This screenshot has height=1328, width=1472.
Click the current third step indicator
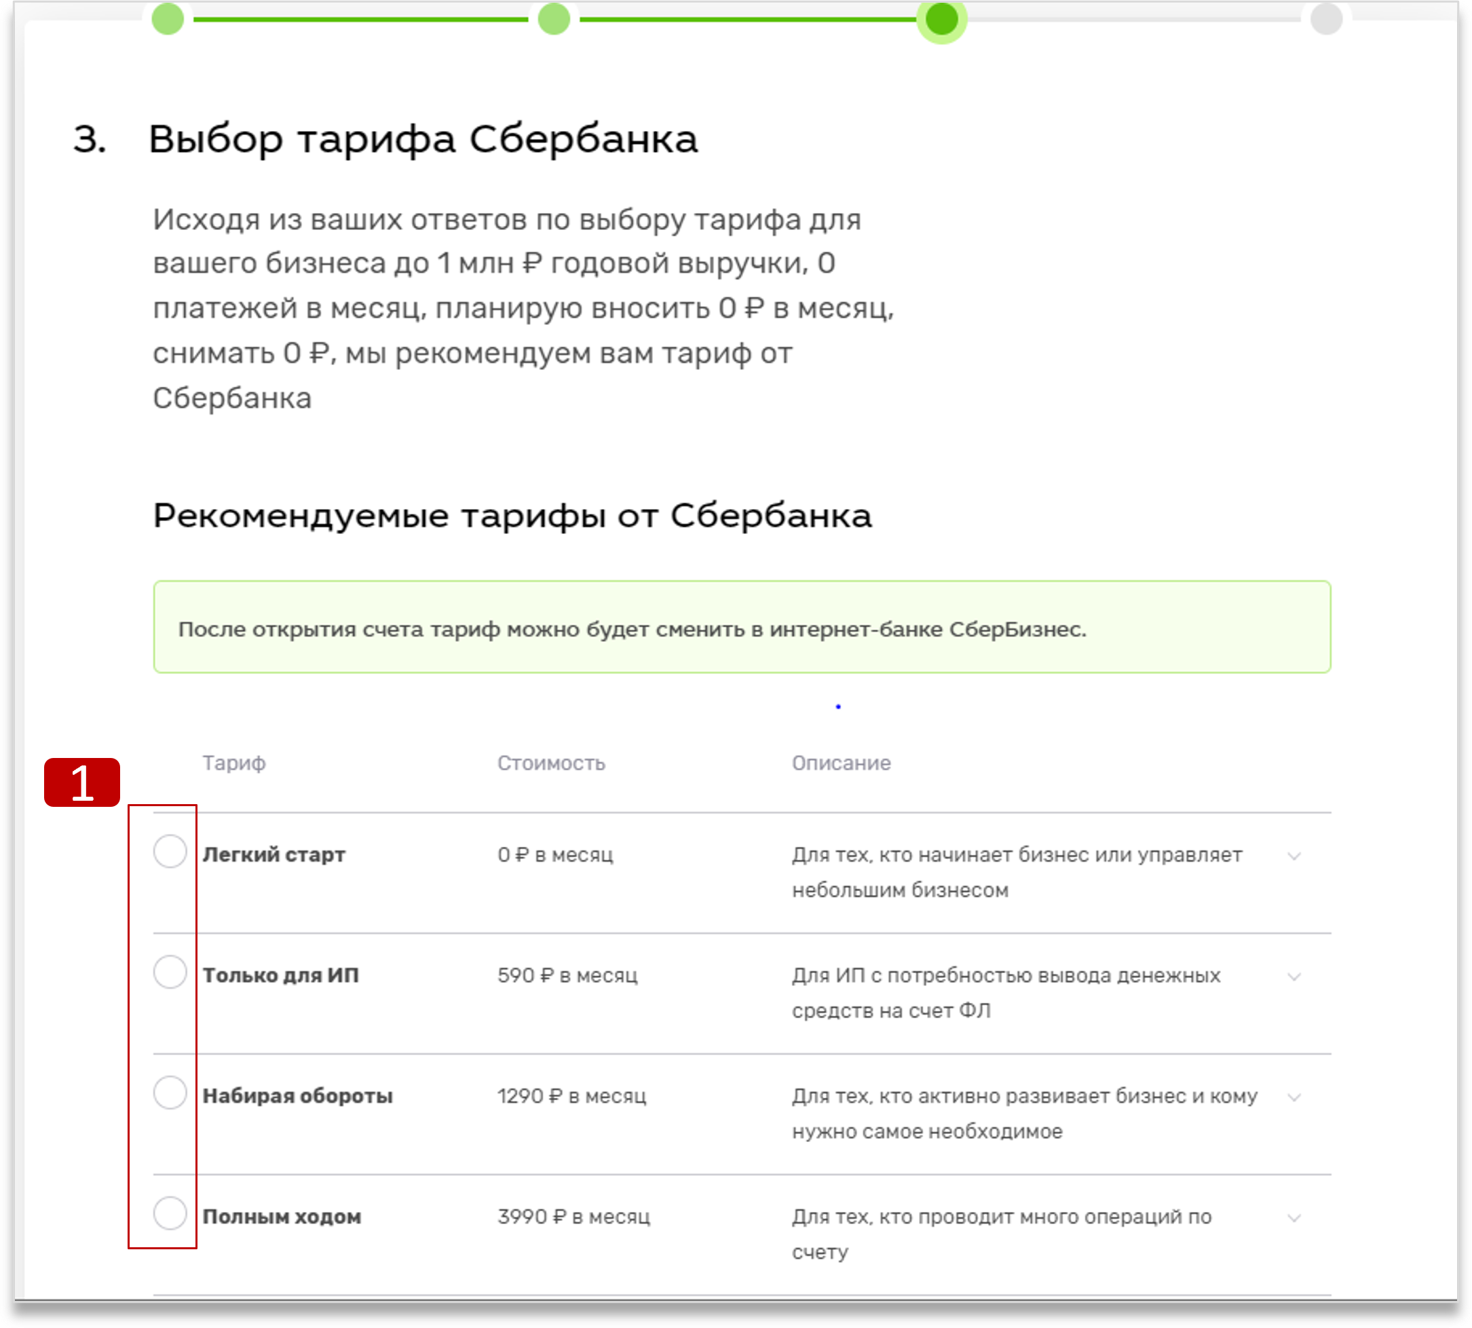point(941,20)
